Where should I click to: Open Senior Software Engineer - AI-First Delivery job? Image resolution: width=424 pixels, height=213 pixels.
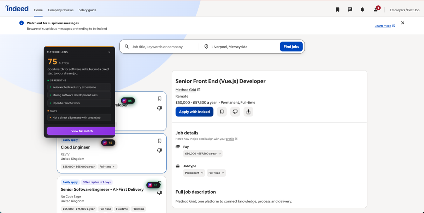click(x=102, y=189)
